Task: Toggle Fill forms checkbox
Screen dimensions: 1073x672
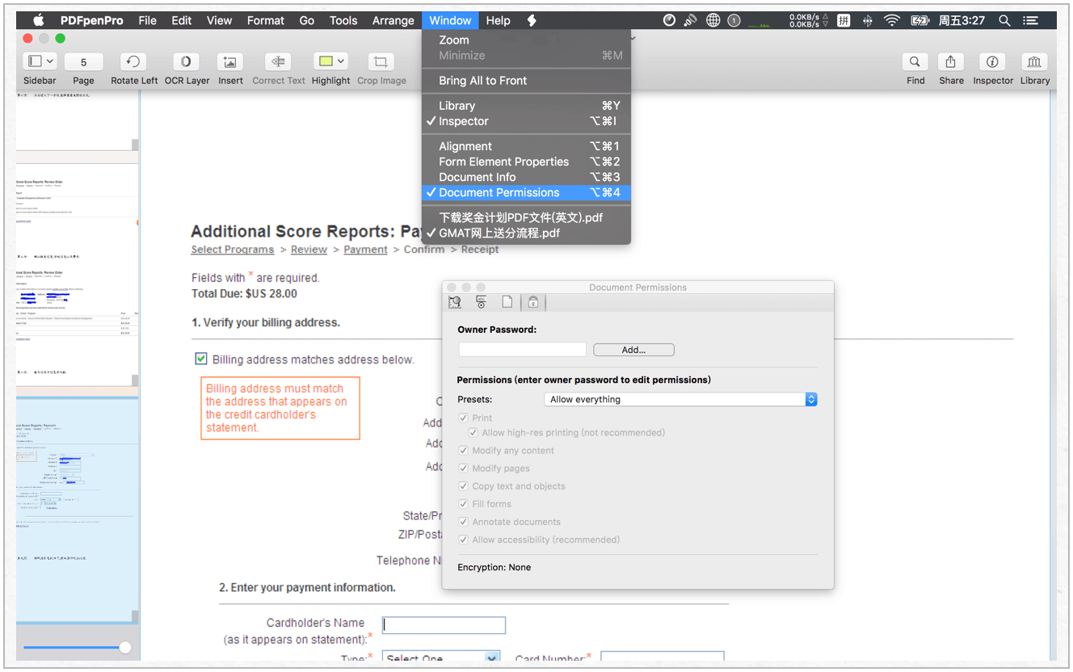Action: point(463,504)
